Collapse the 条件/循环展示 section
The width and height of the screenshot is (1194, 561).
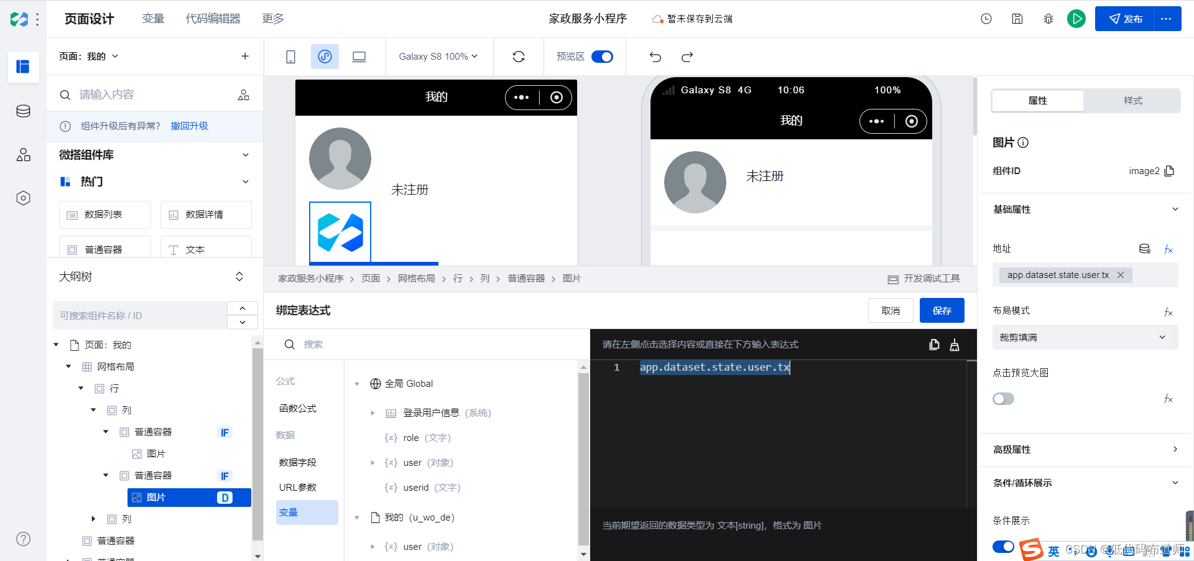[x=1175, y=483]
